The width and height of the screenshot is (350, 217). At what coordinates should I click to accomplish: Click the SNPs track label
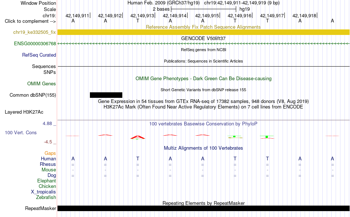point(50,72)
